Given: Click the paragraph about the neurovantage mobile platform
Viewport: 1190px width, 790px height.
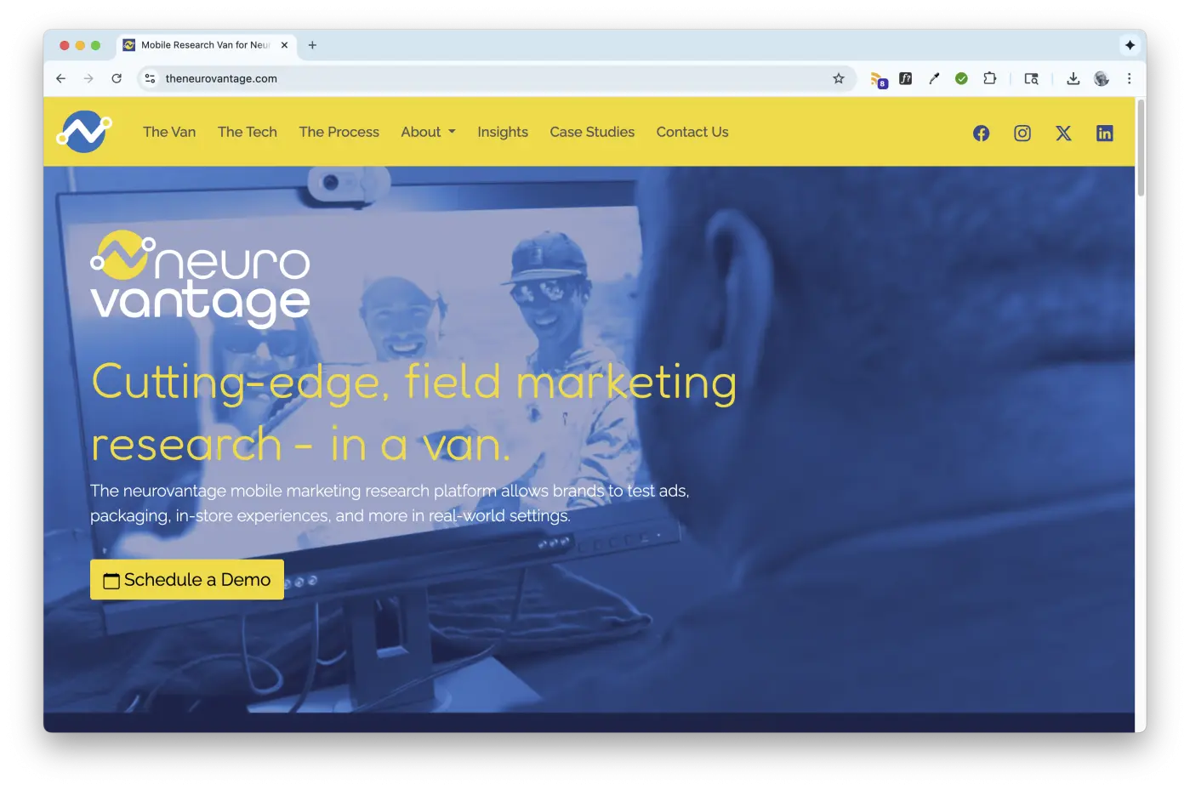Looking at the screenshot, I should click(390, 503).
